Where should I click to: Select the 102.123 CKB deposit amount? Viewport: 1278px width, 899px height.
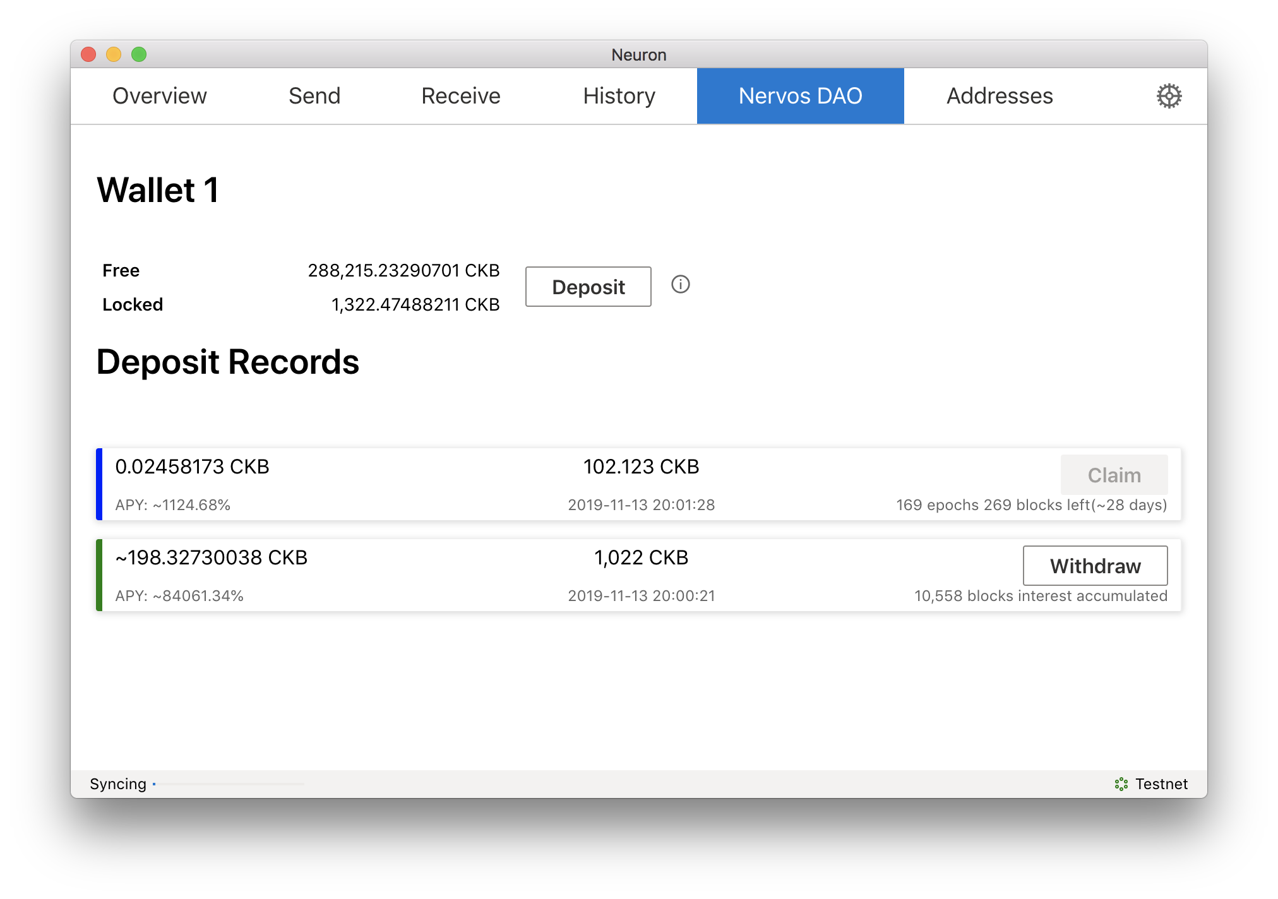(x=641, y=467)
